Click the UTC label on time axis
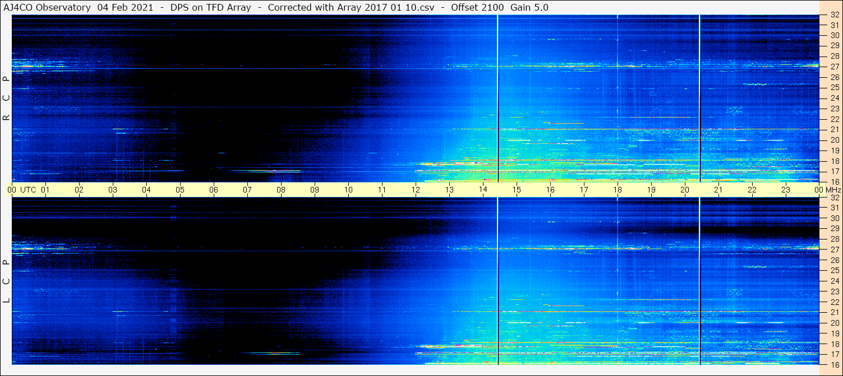The image size is (843, 376). pos(28,190)
